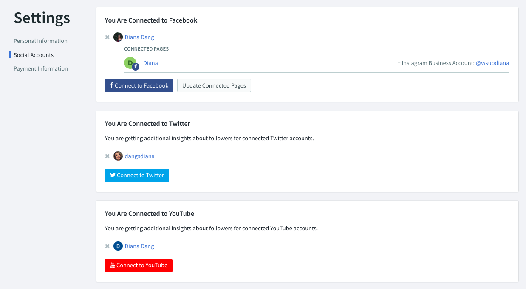Click the 'You Are Connected to Twitter' heading
The image size is (526, 289).
tap(148, 124)
